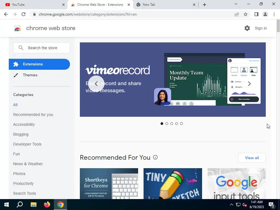
Task: Open Productivity category
Action: 24,183
